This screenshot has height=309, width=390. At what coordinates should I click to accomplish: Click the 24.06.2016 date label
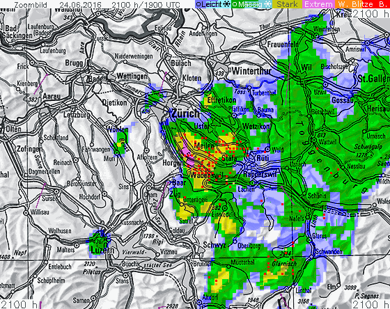[x=80, y=4]
